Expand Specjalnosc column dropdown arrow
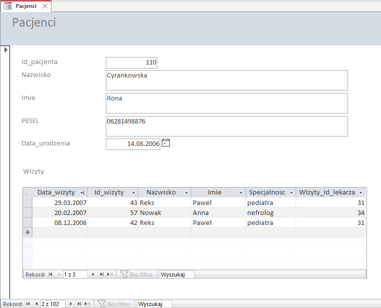381x308 pixels. (x=291, y=192)
